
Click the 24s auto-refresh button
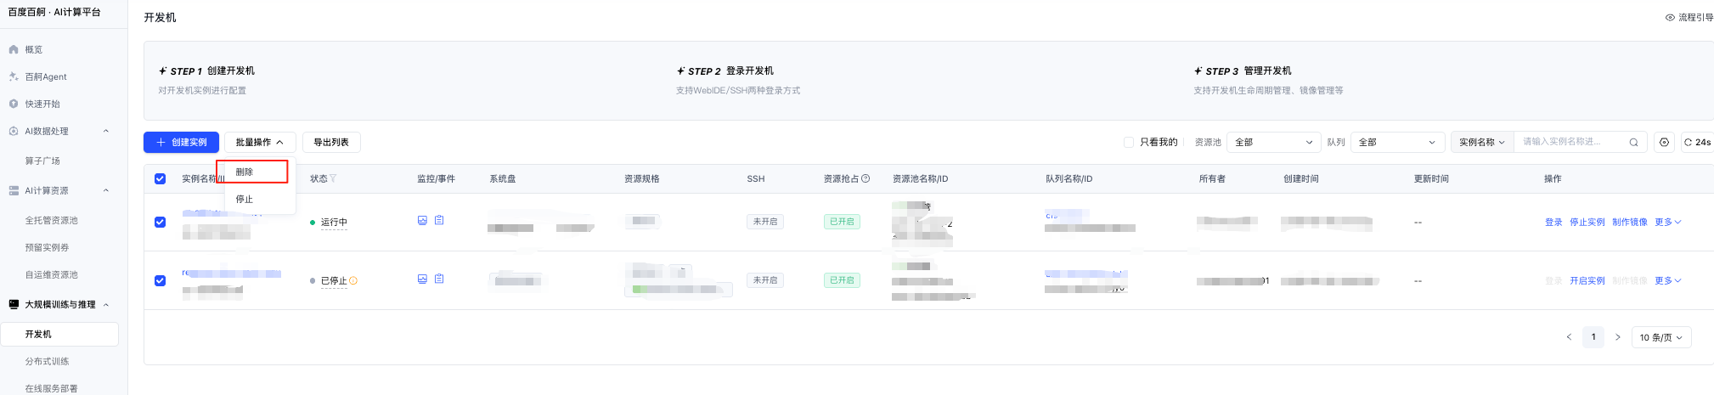click(x=1698, y=142)
